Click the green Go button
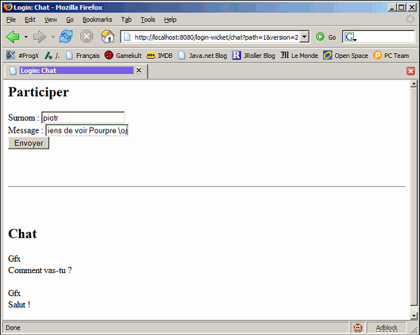 (326, 37)
